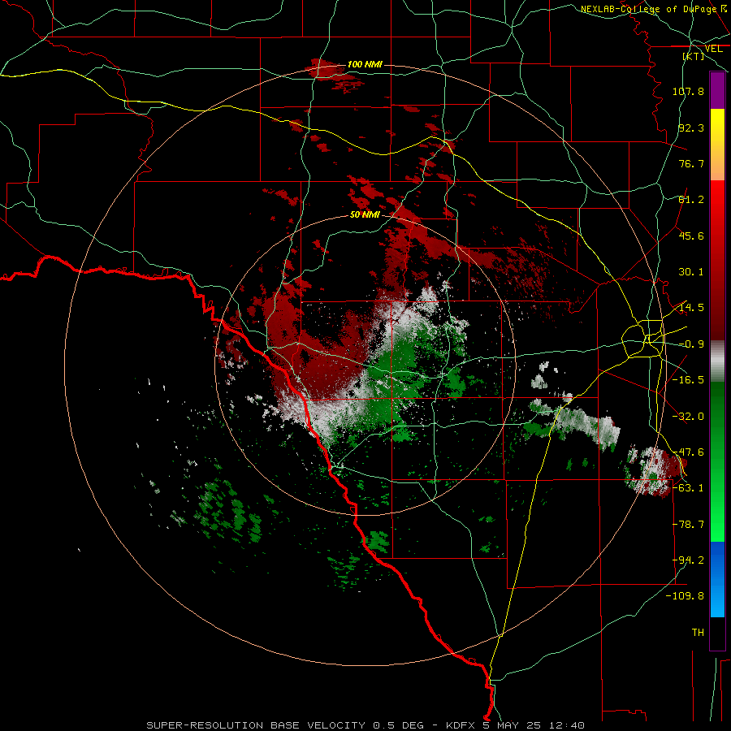Click the -47.6 velocity scale value
The image size is (731, 731).
point(688,452)
